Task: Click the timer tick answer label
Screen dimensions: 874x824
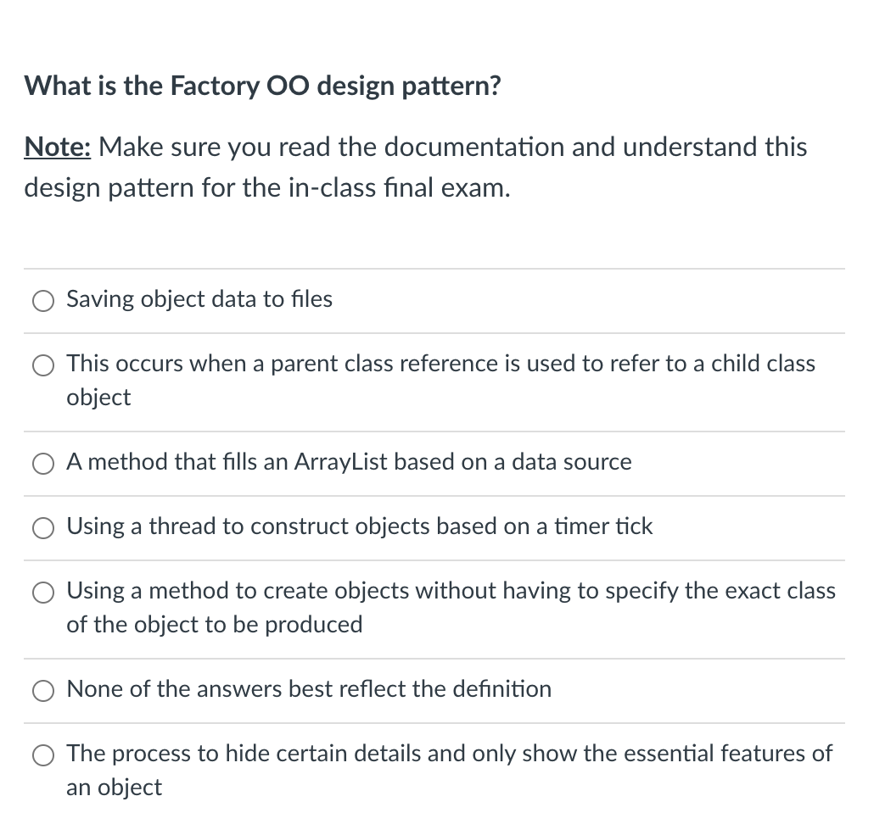Action: click(x=360, y=526)
